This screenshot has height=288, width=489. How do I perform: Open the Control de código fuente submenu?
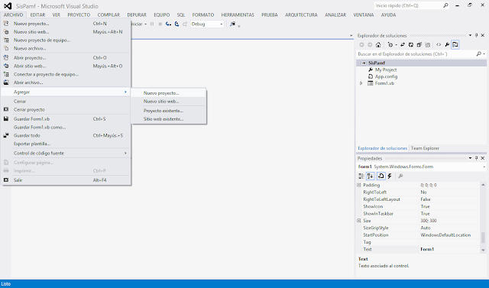point(66,154)
